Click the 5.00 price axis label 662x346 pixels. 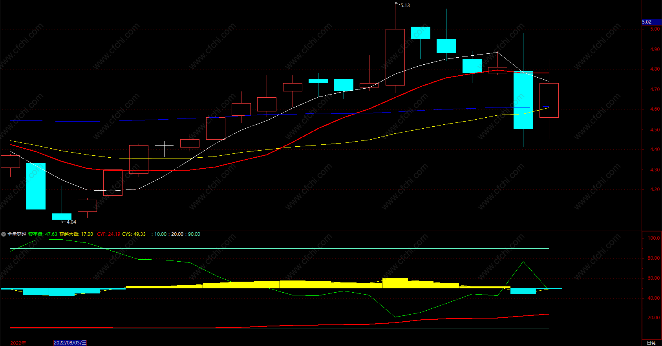(655, 29)
